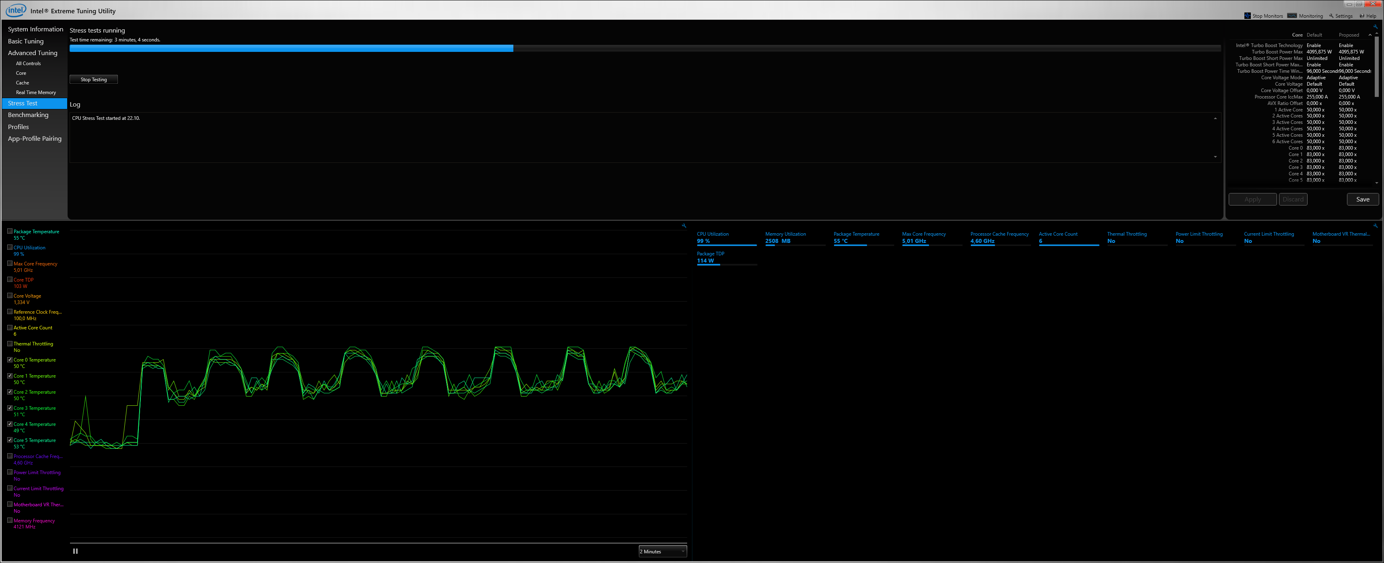Click the Discard button
1384x563 pixels.
pos(1293,199)
